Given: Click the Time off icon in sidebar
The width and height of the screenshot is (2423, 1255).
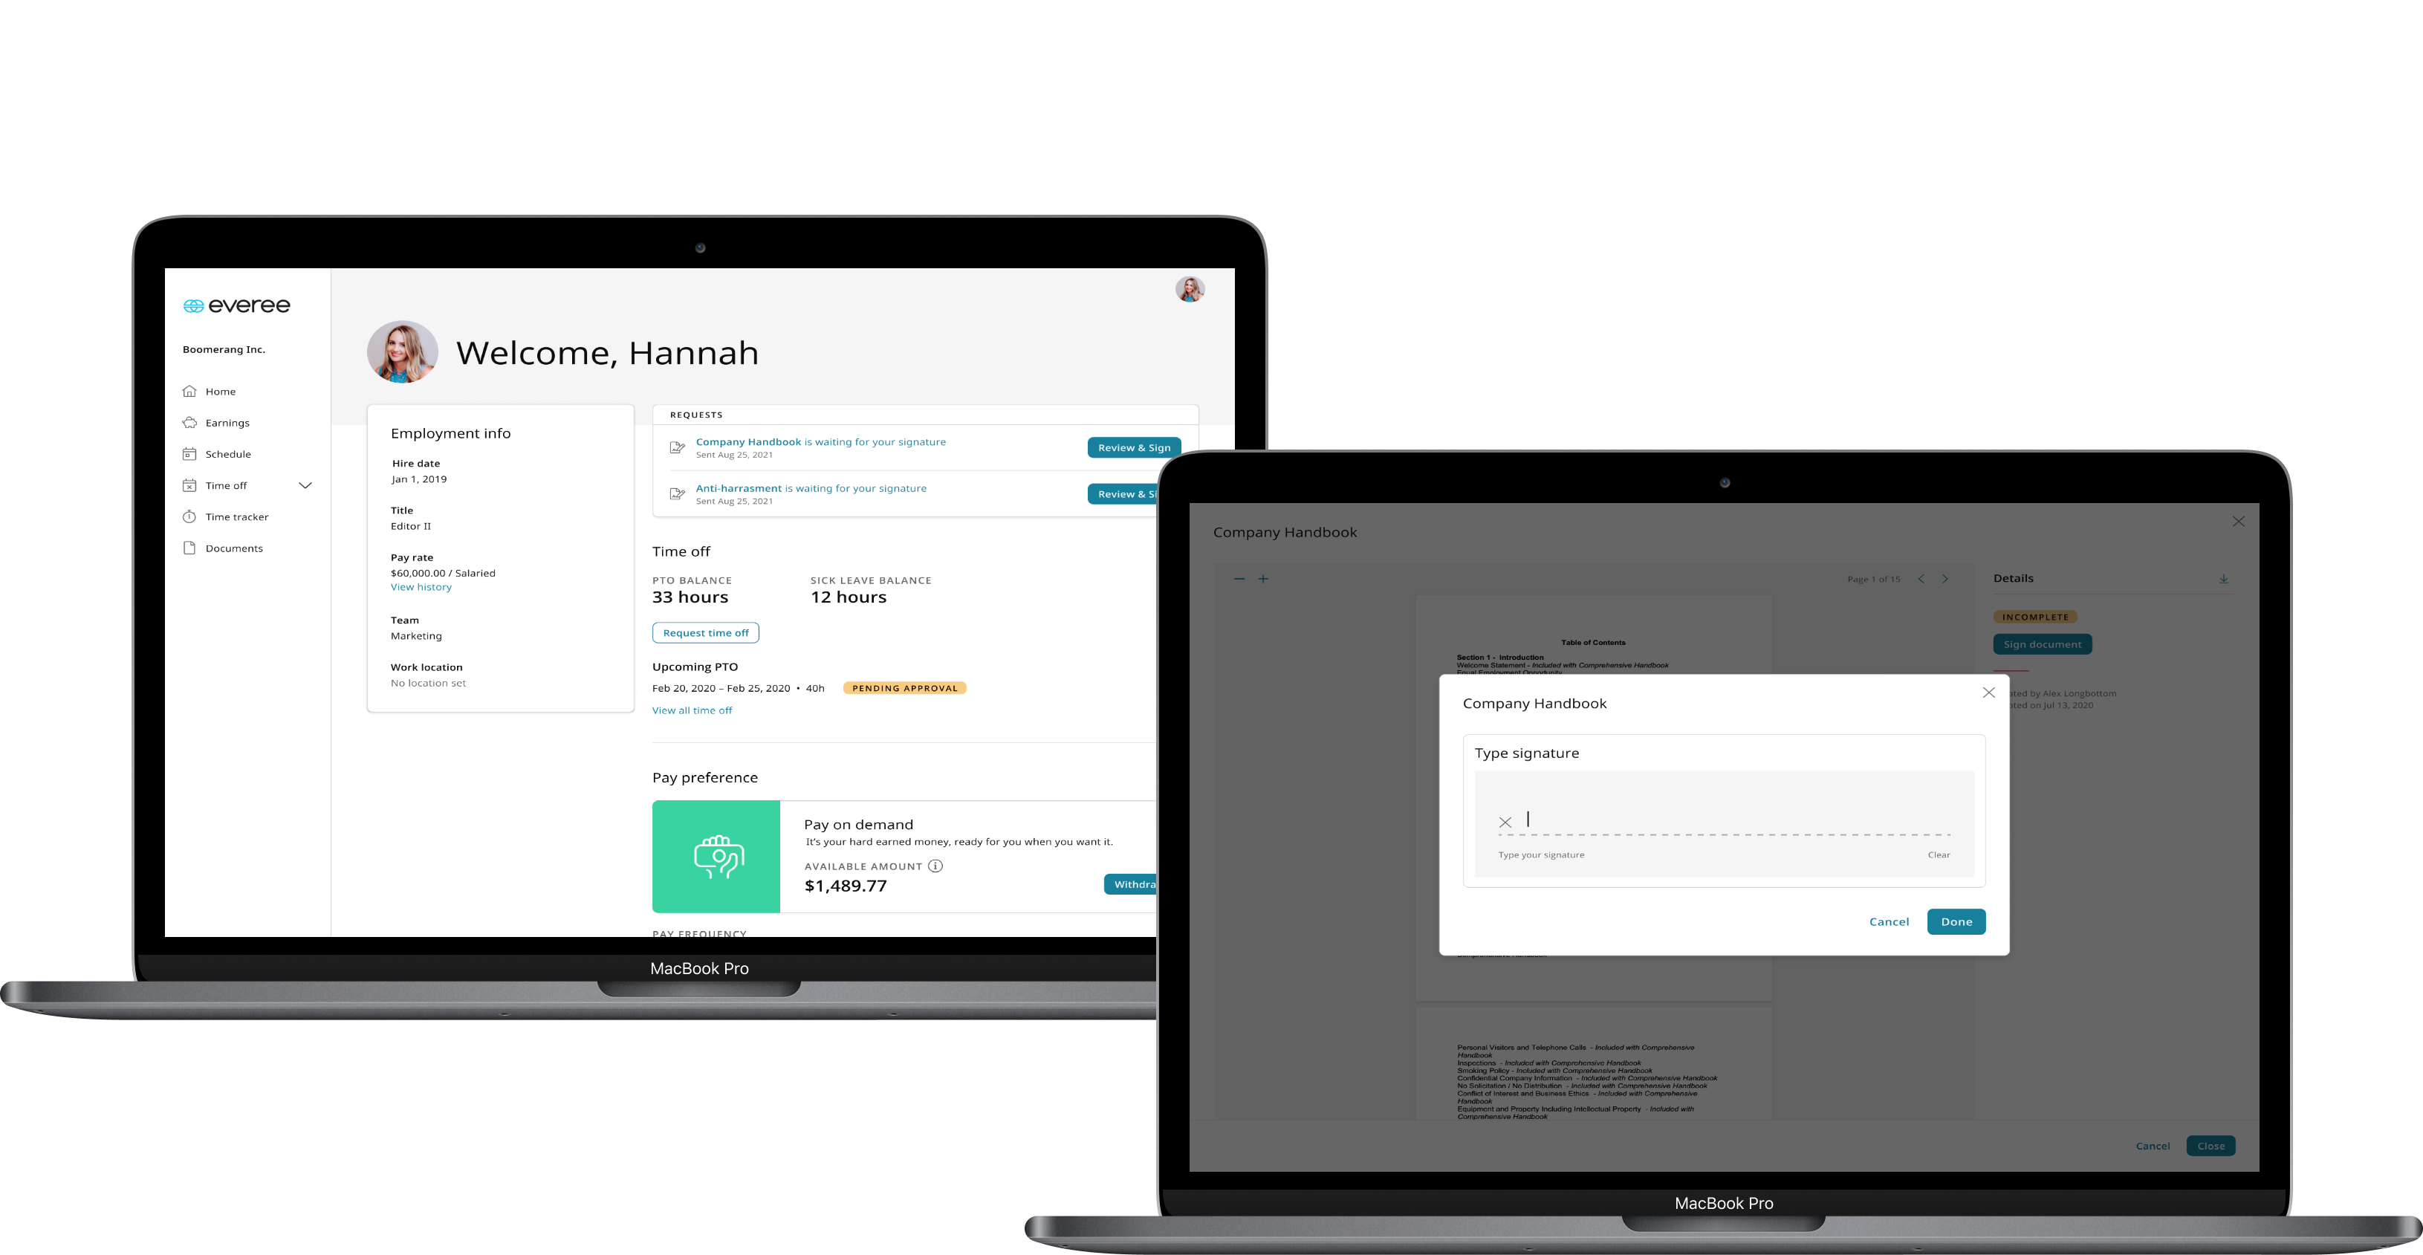Looking at the screenshot, I should 192,485.
